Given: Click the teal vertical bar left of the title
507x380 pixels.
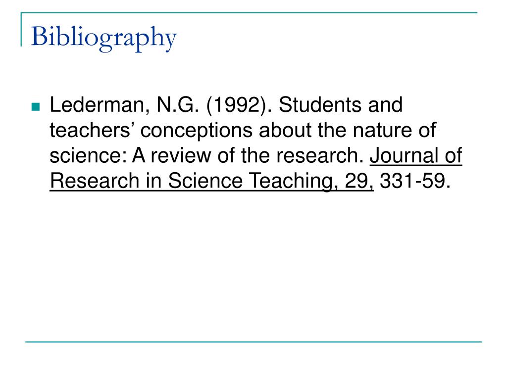Looking at the screenshot, I should click(21, 29).
